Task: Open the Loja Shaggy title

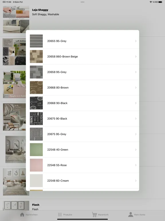Action: 40,10
